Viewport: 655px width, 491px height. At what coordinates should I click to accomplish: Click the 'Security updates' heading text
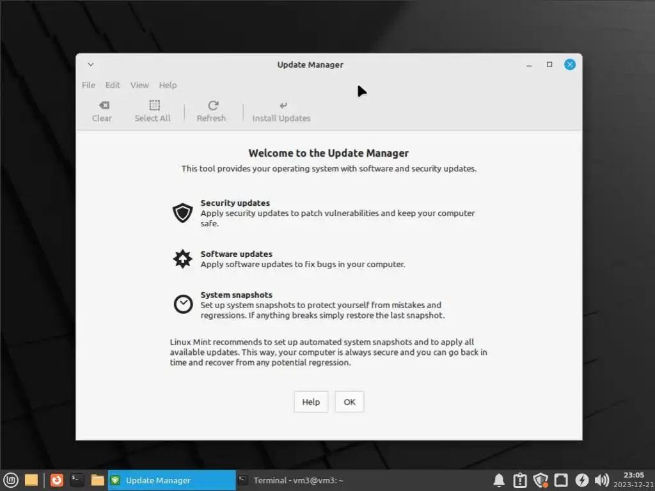235,203
